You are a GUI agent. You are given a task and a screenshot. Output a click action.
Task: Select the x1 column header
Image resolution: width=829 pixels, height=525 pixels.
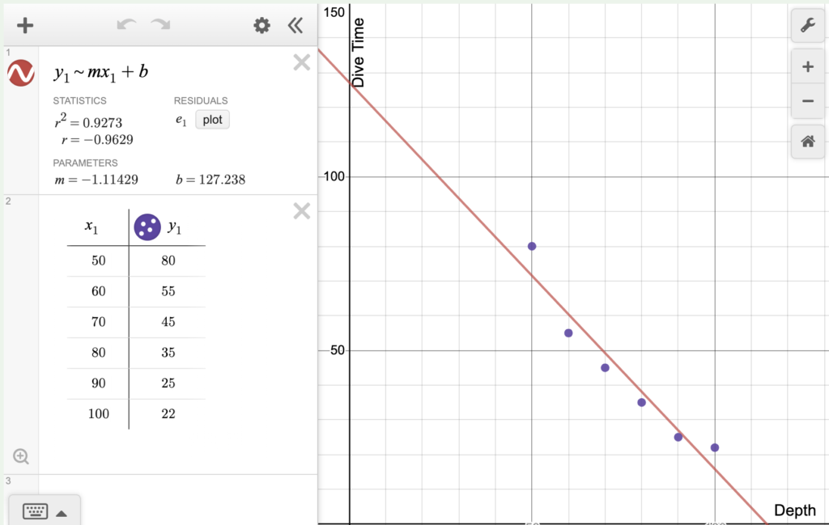[x=91, y=227]
